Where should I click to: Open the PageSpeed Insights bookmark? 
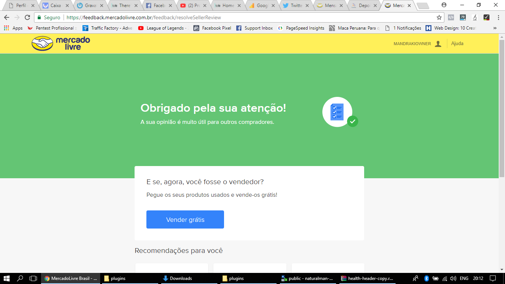301,28
